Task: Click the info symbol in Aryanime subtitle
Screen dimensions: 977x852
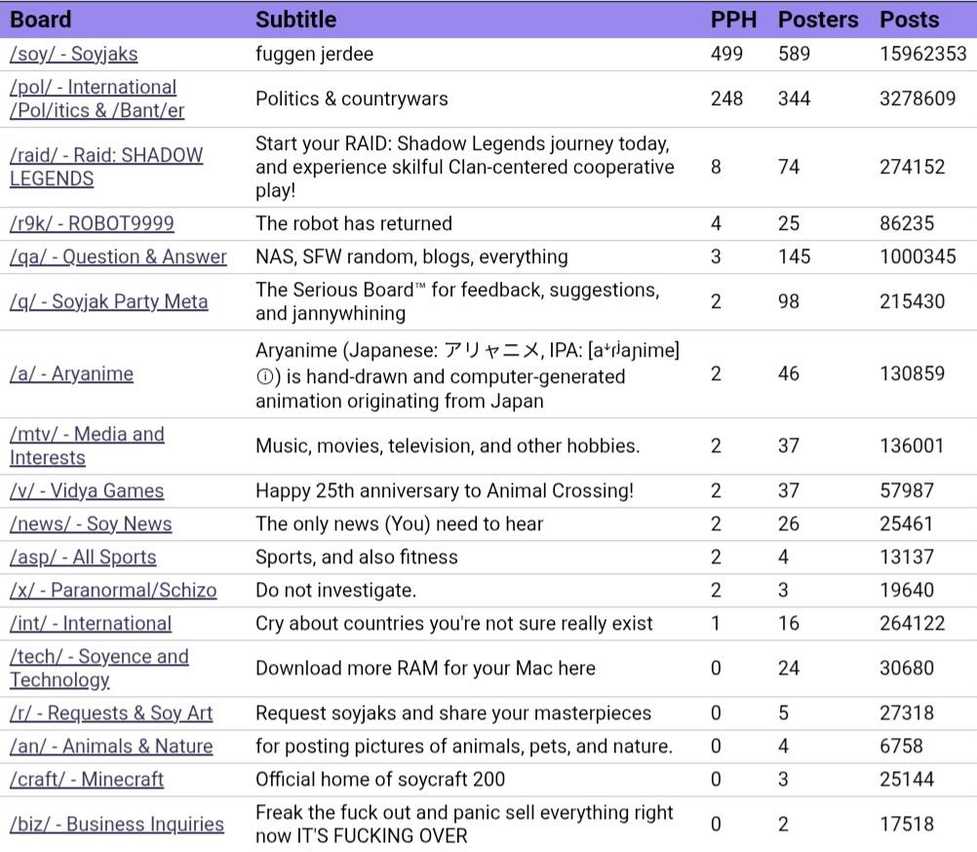Action: click(x=264, y=376)
